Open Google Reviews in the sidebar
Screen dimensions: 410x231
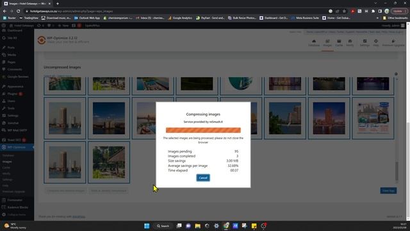pos(18,77)
